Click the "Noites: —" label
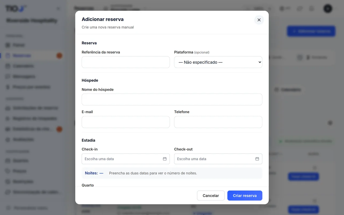Viewport: 344px width, 215px height. click(94, 173)
